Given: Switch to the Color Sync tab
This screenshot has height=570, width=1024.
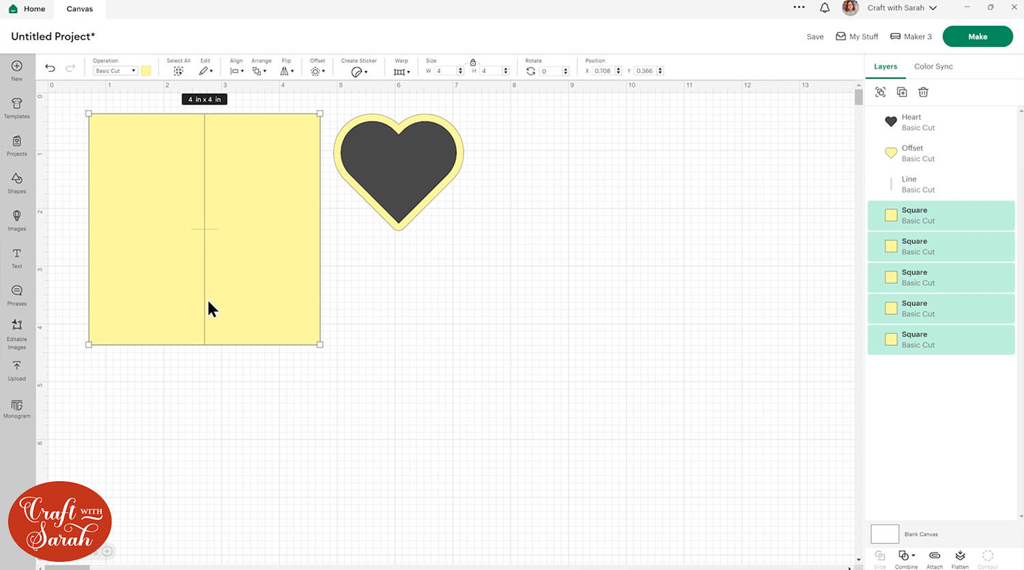Looking at the screenshot, I should [x=933, y=66].
